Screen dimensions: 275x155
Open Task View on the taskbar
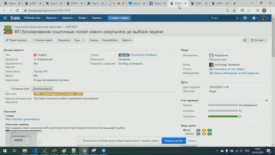pyautogui.click(x=14, y=151)
